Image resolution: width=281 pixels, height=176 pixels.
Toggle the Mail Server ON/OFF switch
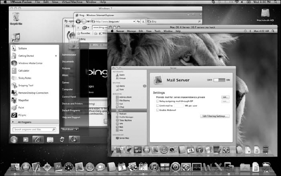click(x=219, y=80)
